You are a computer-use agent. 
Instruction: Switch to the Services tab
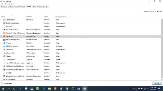46,7
